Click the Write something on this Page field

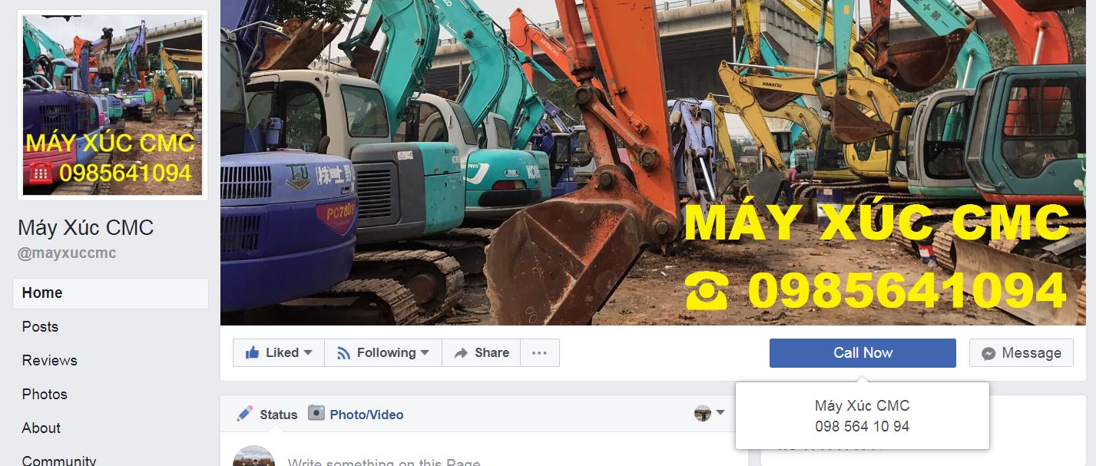[x=384, y=461]
